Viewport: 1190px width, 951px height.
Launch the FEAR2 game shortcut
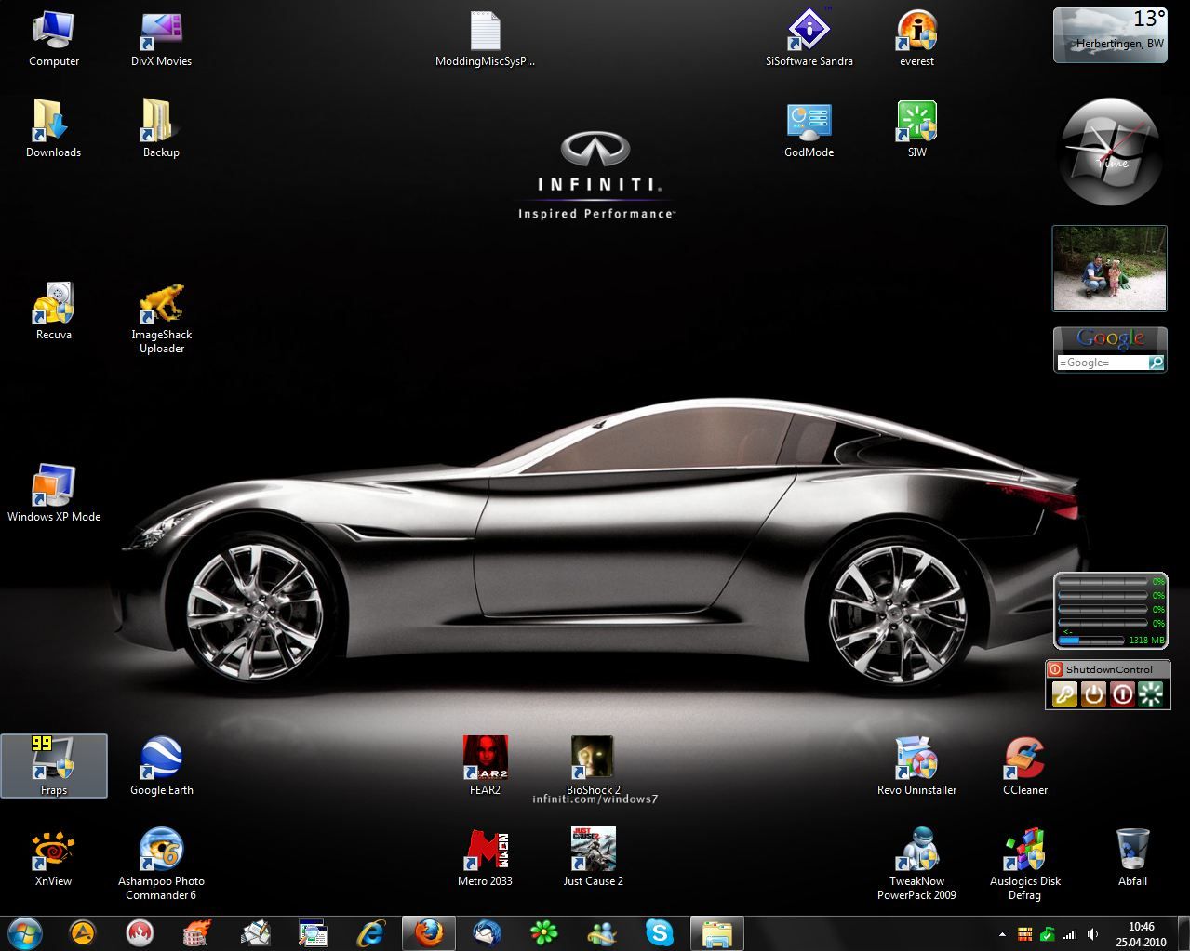486,766
